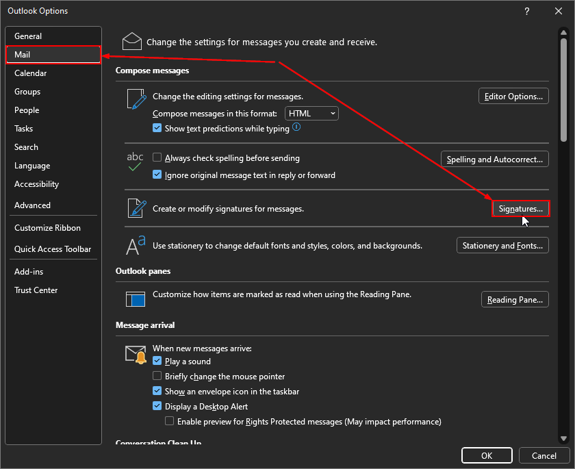The height and width of the screenshot is (469, 575).
Task: Click the Reading Pane button
Action: [x=515, y=300]
